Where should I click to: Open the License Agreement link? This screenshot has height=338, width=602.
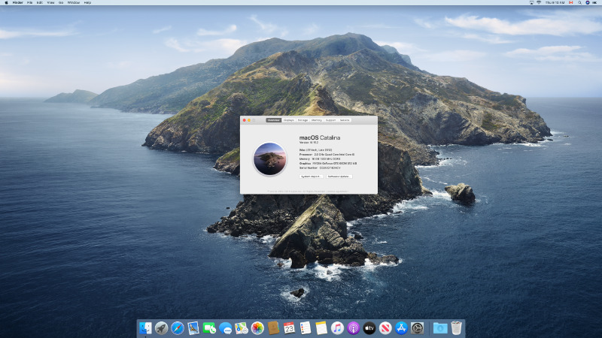pos(336,191)
